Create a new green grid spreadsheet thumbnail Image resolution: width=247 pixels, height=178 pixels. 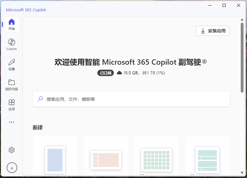point(156,160)
